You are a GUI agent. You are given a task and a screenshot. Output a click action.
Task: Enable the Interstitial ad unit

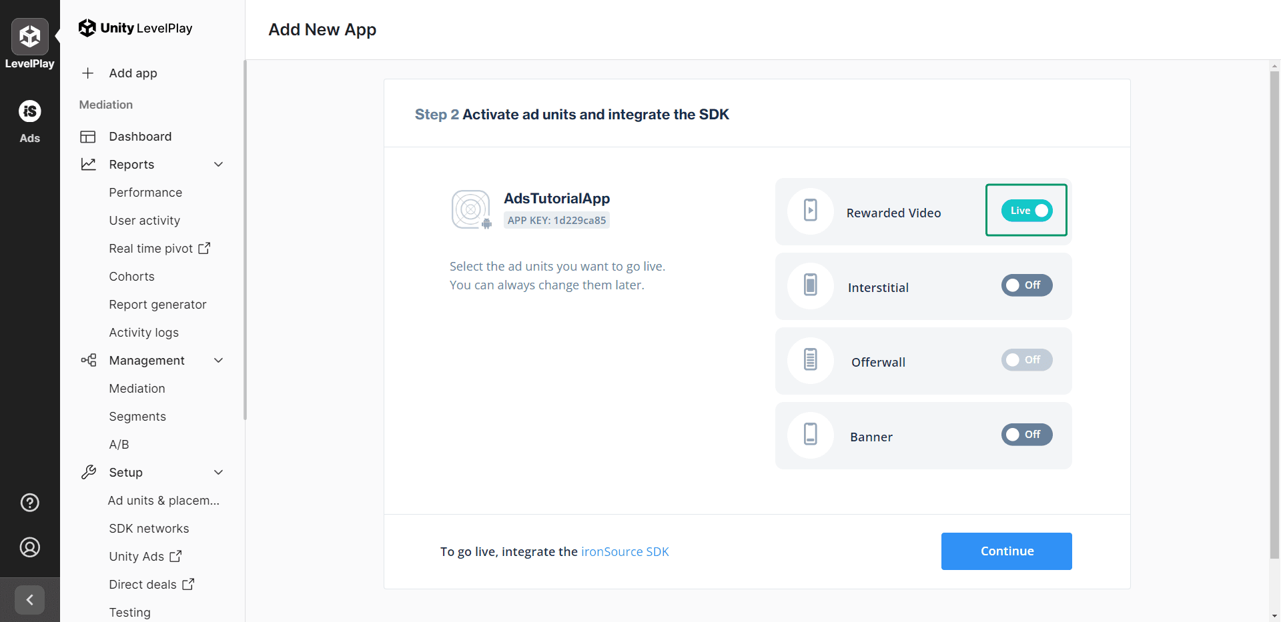pyautogui.click(x=1026, y=285)
